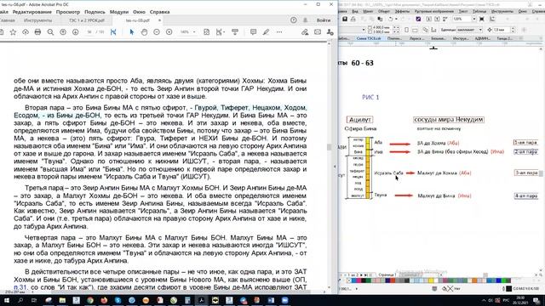The width and height of the screenshot is (545, 306).
Task: Go to the next page in Acrobat
Action: coord(76,32)
